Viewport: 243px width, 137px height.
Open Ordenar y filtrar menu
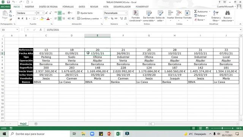coord(216,16)
